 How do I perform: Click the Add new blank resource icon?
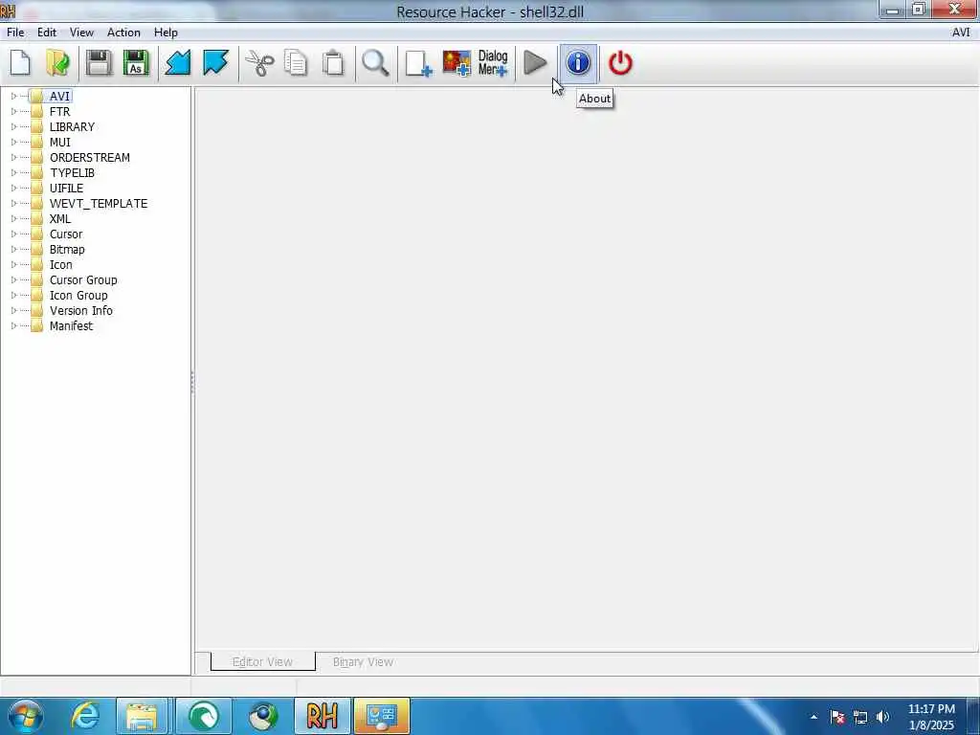point(418,63)
